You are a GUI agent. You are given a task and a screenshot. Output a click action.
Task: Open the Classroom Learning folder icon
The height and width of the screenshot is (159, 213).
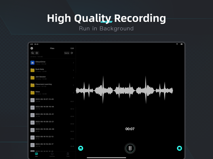coord(33,85)
